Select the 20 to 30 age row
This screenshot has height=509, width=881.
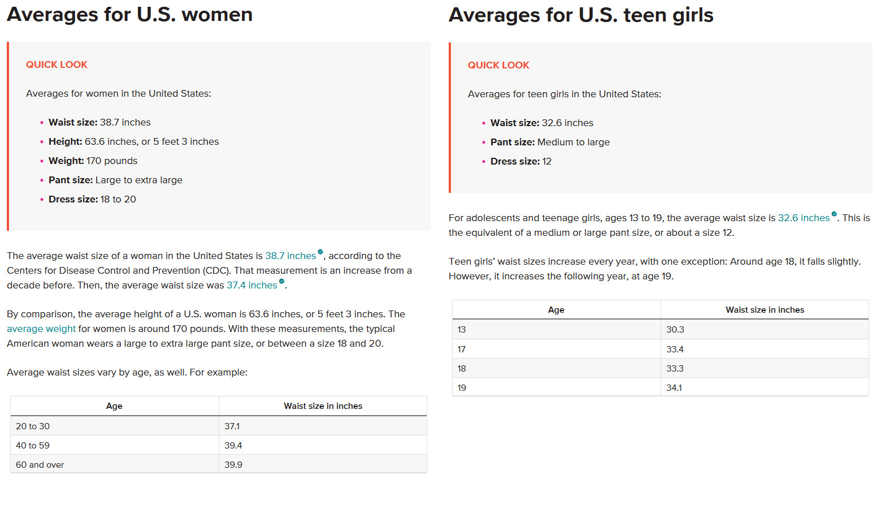click(x=219, y=426)
